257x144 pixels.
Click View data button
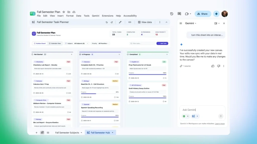click(x=145, y=22)
